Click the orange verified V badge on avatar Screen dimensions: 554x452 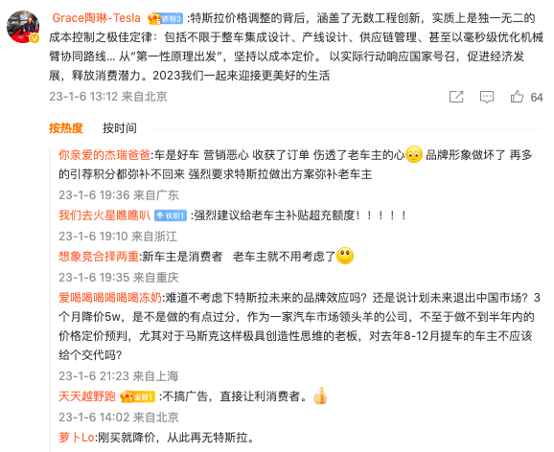tap(35, 38)
